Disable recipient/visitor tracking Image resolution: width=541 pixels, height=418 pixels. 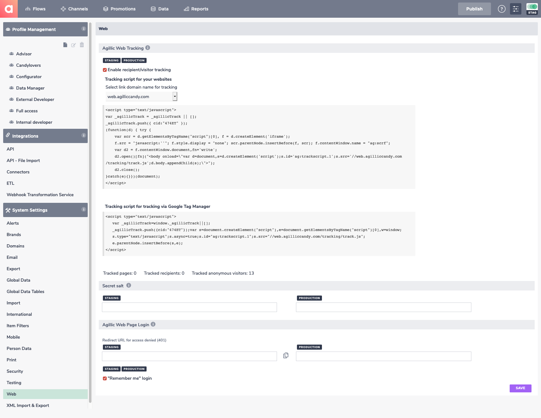pyautogui.click(x=105, y=70)
